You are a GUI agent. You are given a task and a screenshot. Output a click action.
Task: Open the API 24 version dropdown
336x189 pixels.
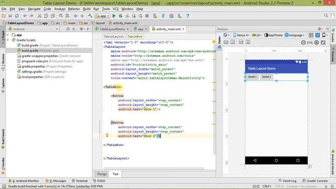(x=257, y=35)
